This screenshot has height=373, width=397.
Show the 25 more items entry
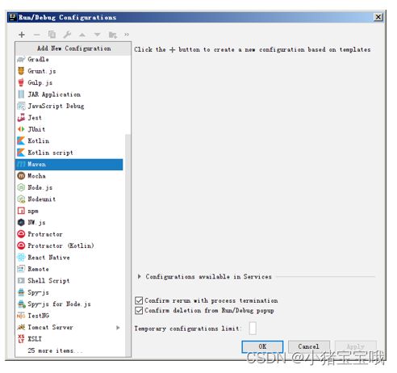pos(55,350)
